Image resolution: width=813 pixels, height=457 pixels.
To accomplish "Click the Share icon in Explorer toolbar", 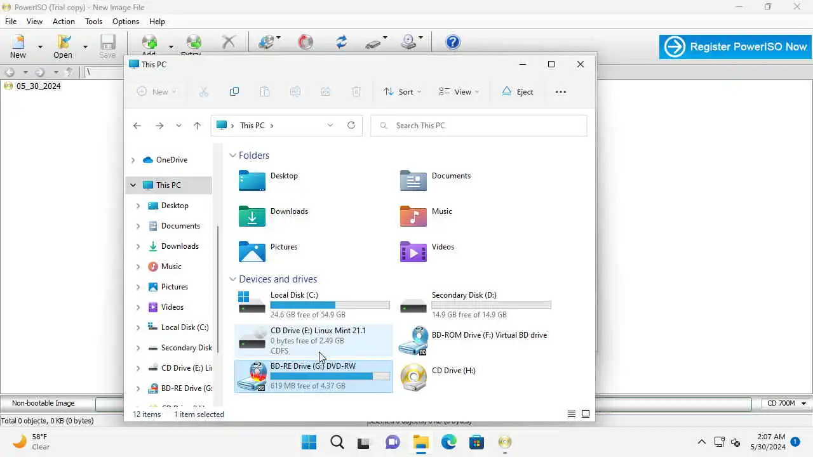I will 326,91.
